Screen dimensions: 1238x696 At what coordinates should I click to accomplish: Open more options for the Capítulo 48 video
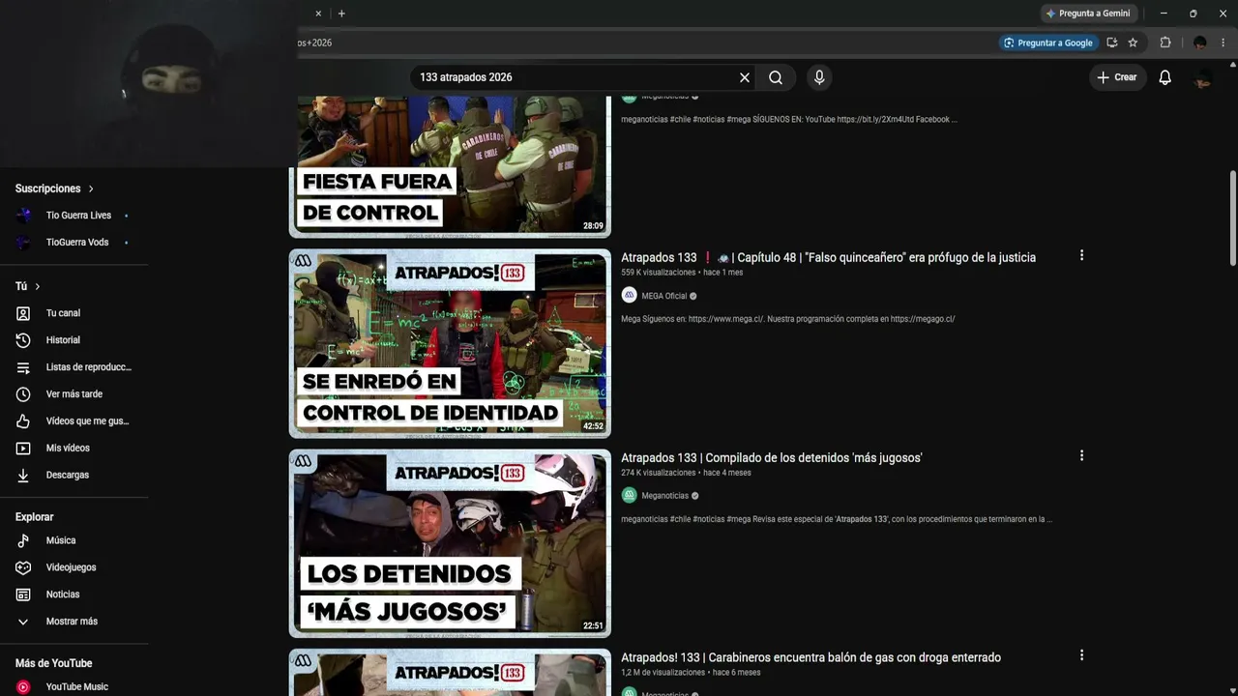tap(1081, 255)
